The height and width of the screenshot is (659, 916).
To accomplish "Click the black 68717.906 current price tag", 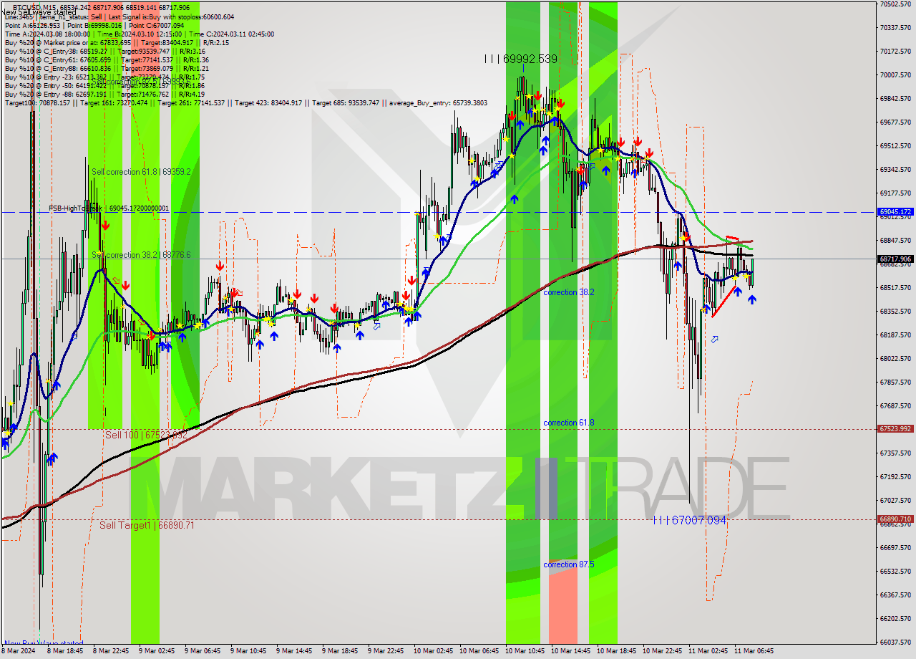I will (895, 259).
